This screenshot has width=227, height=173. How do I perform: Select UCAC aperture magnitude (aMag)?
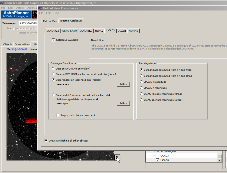(x=141, y=100)
